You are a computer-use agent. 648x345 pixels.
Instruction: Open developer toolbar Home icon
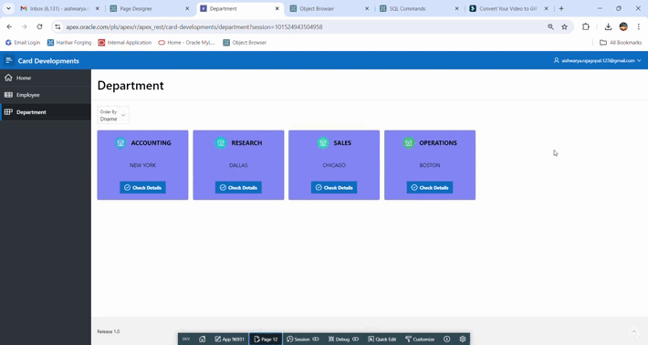click(x=202, y=339)
